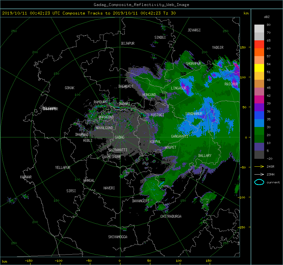Click the cyan ellipse current-track legend icon

pyautogui.click(x=259, y=182)
